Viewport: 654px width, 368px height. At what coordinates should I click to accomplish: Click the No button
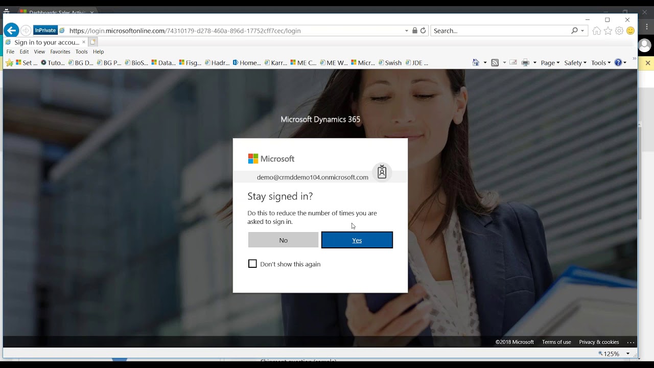point(283,240)
